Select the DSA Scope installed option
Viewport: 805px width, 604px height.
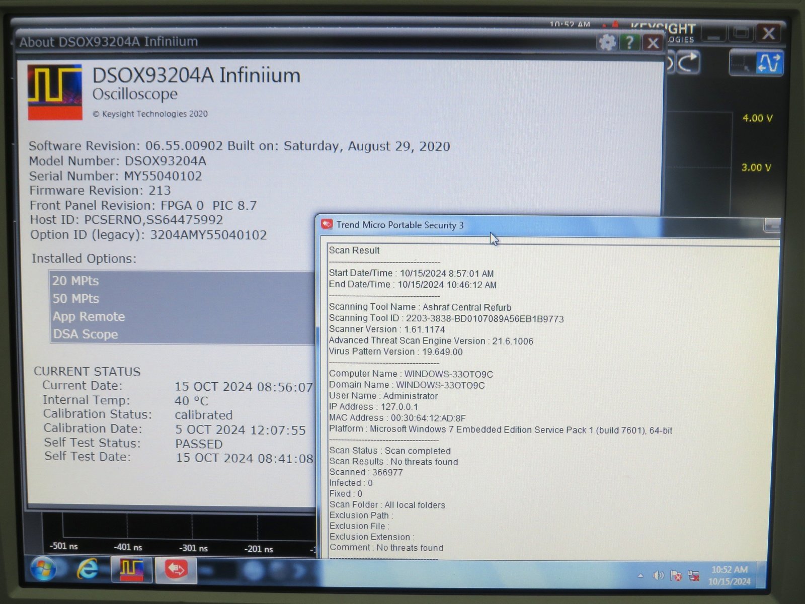pyautogui.click(x=182, y=334)
